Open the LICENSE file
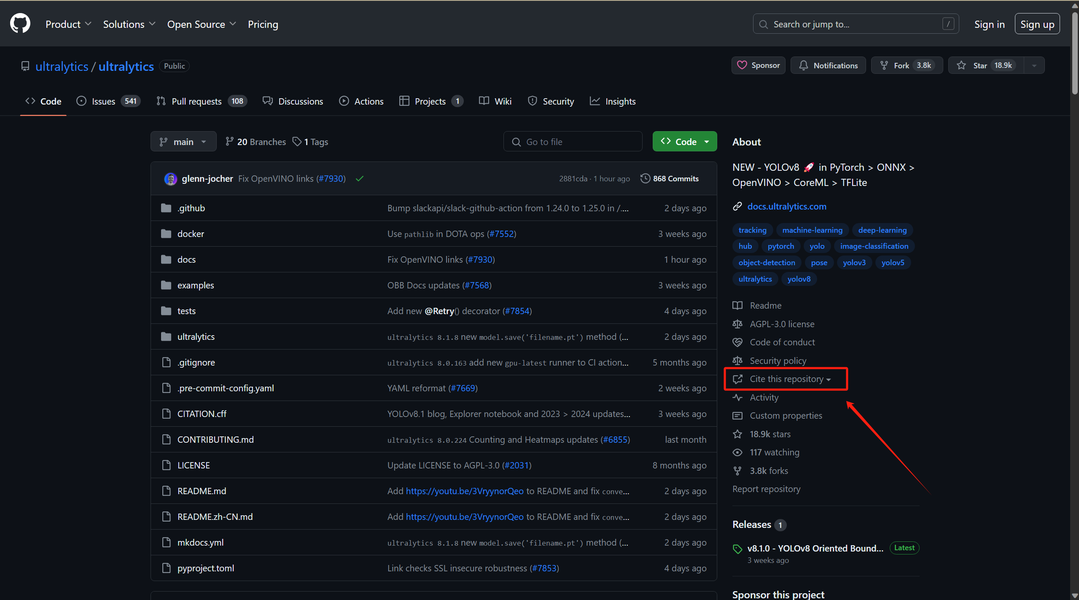Viewport: 1079px width, 600px height. (194, 465)
